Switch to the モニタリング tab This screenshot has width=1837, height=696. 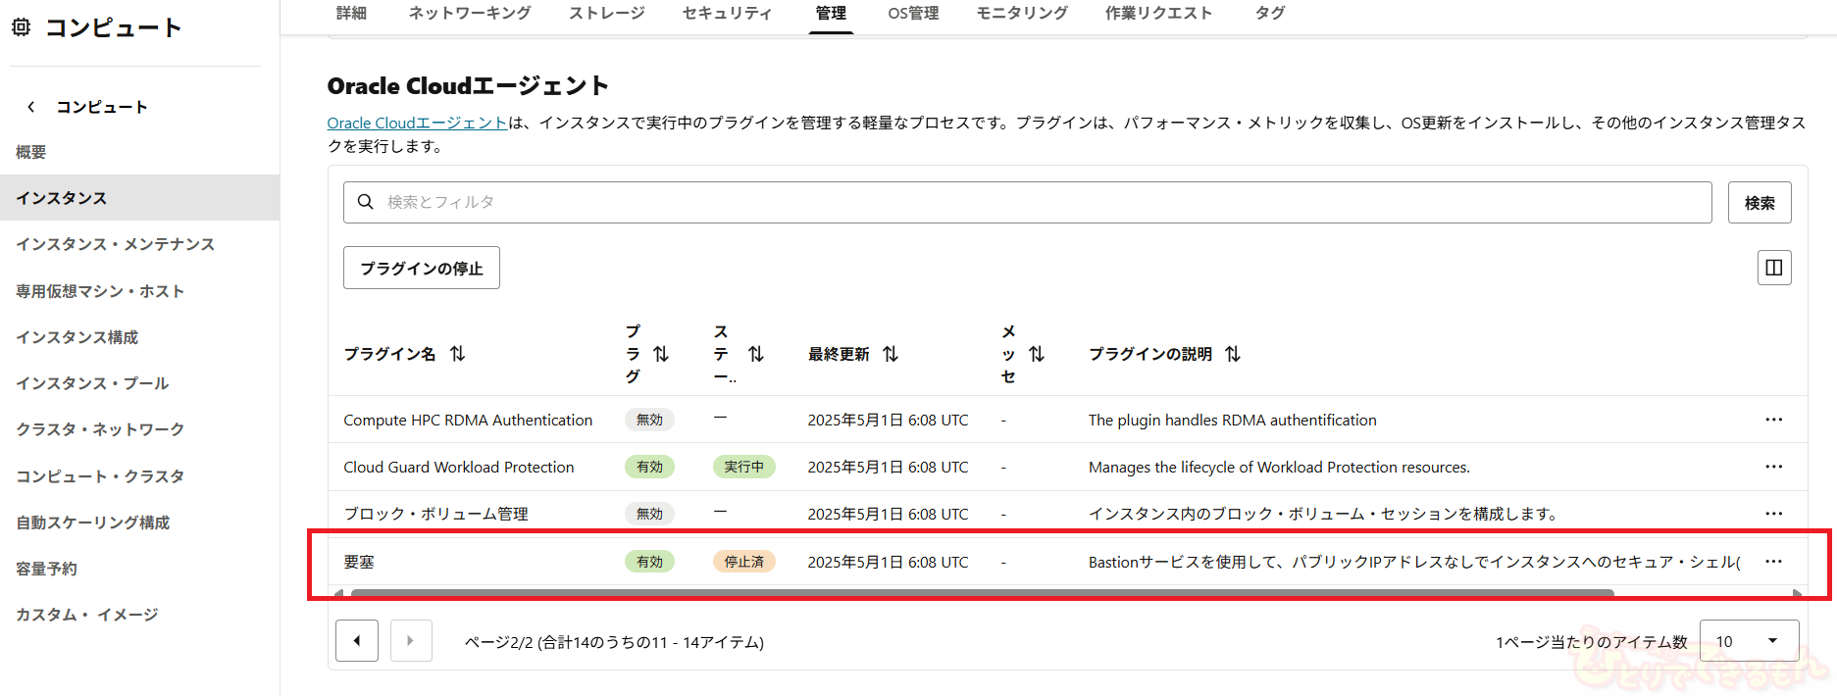(x=1022, y=13)
